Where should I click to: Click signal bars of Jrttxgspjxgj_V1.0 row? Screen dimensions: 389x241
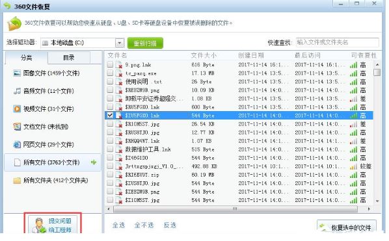coord(353,167)
